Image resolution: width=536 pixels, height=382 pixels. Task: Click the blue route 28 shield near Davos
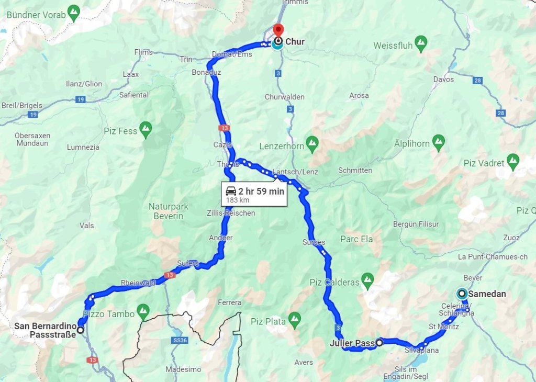[478, 81]
